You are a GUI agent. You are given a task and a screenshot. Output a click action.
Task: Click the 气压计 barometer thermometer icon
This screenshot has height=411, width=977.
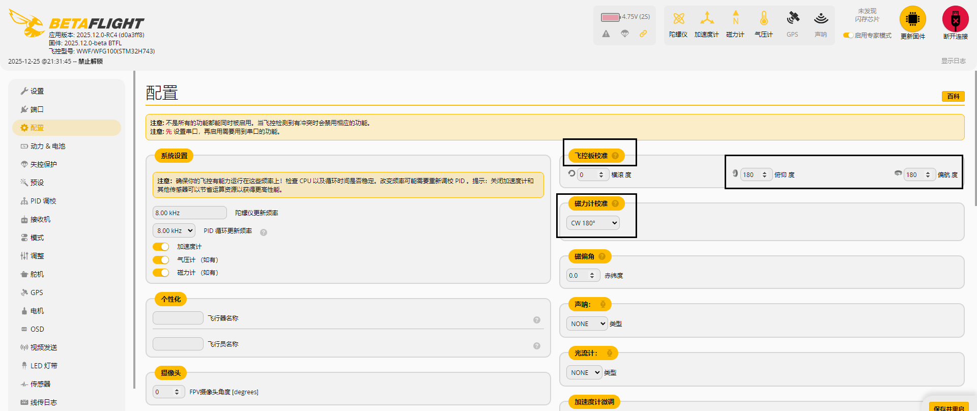pos(763,19)
